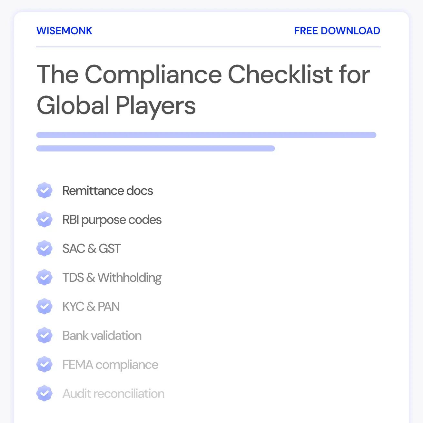Select the checkmark badge for TDS & Withholding

click(44, 278)
